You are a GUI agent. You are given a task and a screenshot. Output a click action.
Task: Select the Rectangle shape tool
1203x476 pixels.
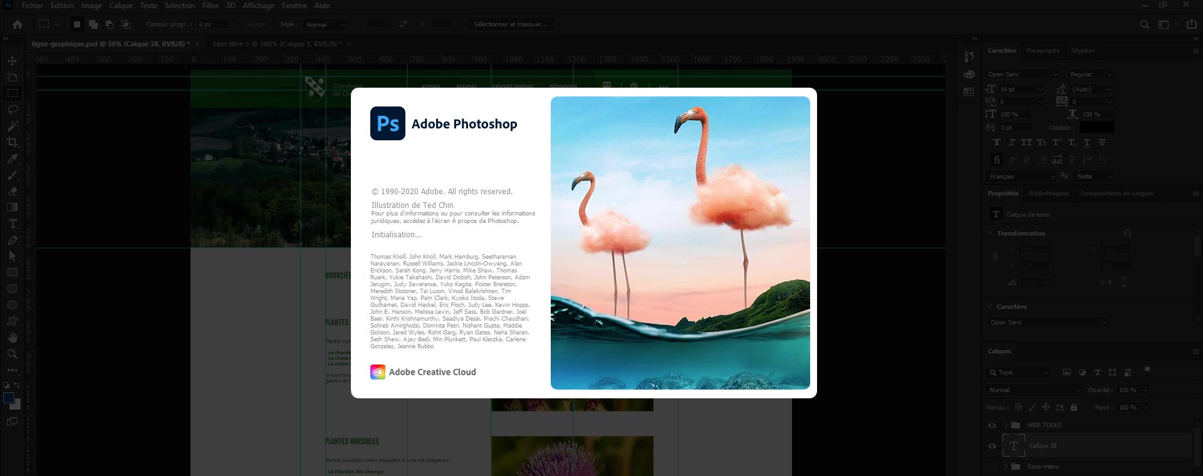(13, 272)
